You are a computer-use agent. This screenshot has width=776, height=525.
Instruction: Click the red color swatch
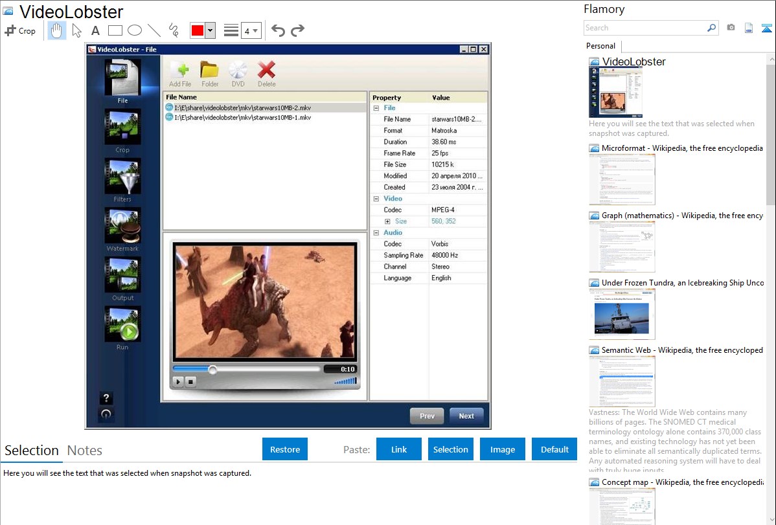click(x=198, y=30)
